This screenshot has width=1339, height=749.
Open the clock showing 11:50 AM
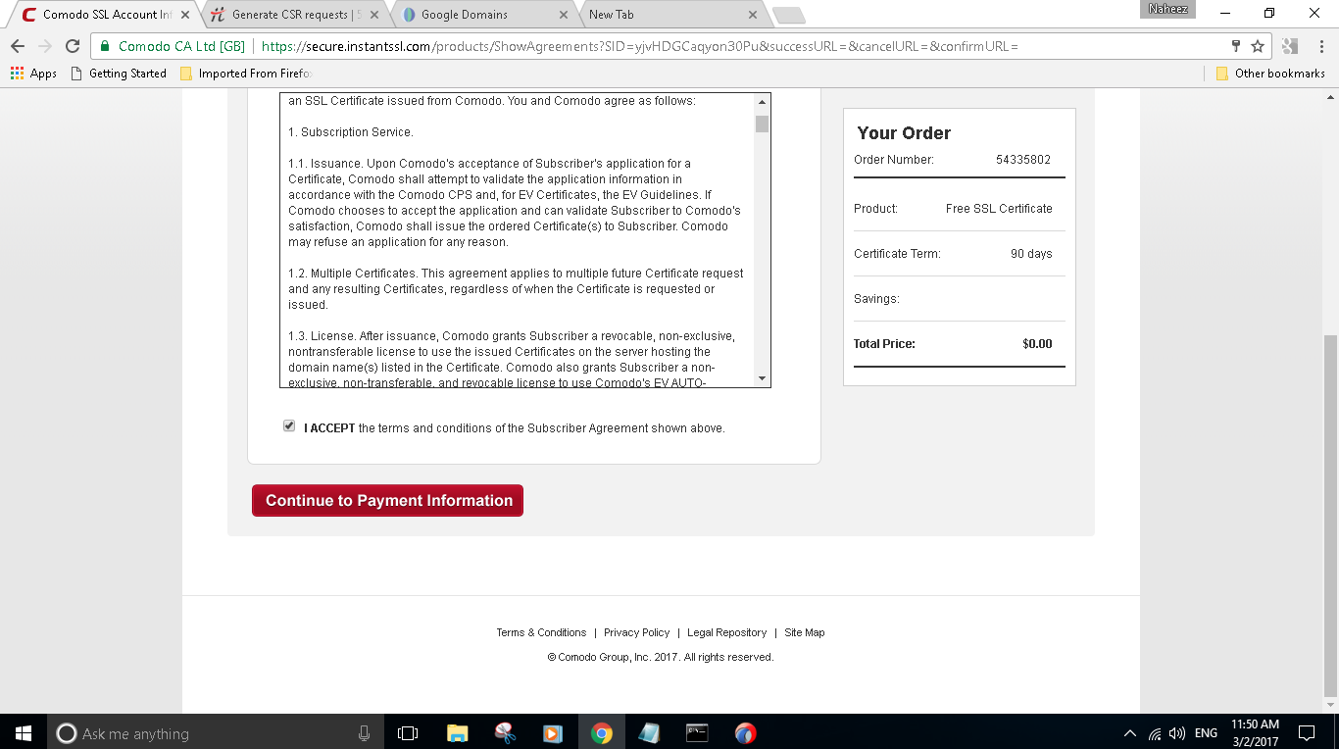pyautogui.click(x=1255, y=732)
